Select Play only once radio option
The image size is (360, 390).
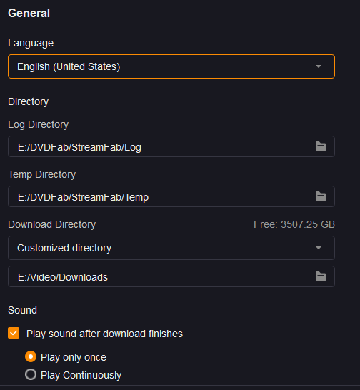tap(31, 356)
